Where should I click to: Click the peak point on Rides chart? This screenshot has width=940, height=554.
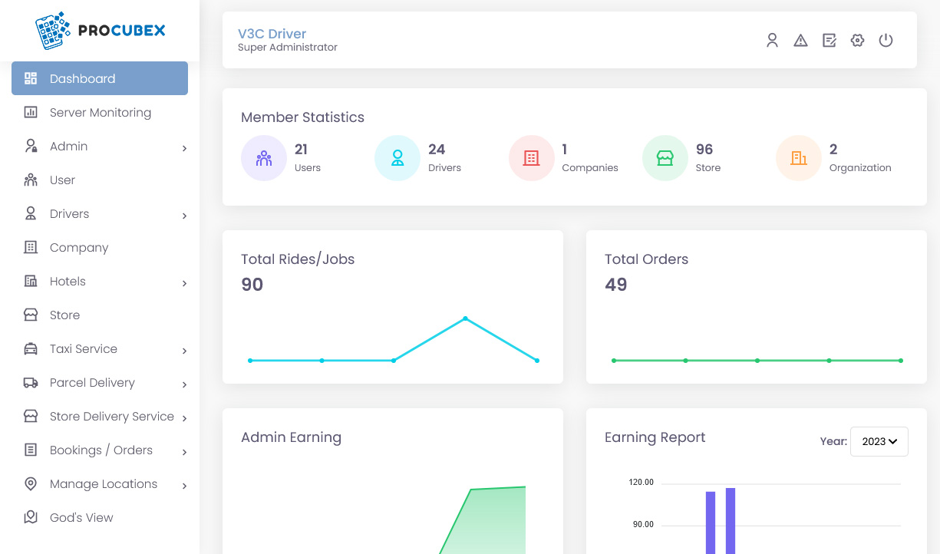point(465,318)
